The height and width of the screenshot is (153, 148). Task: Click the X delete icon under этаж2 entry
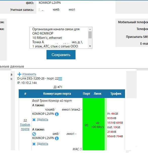pyautogui.click(x=34, y=120)
